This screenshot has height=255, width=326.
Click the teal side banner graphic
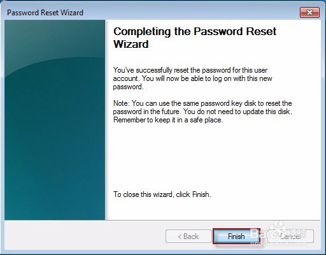pos(55,120)
